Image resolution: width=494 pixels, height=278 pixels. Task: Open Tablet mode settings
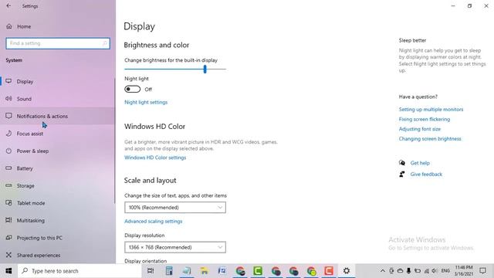57,202
